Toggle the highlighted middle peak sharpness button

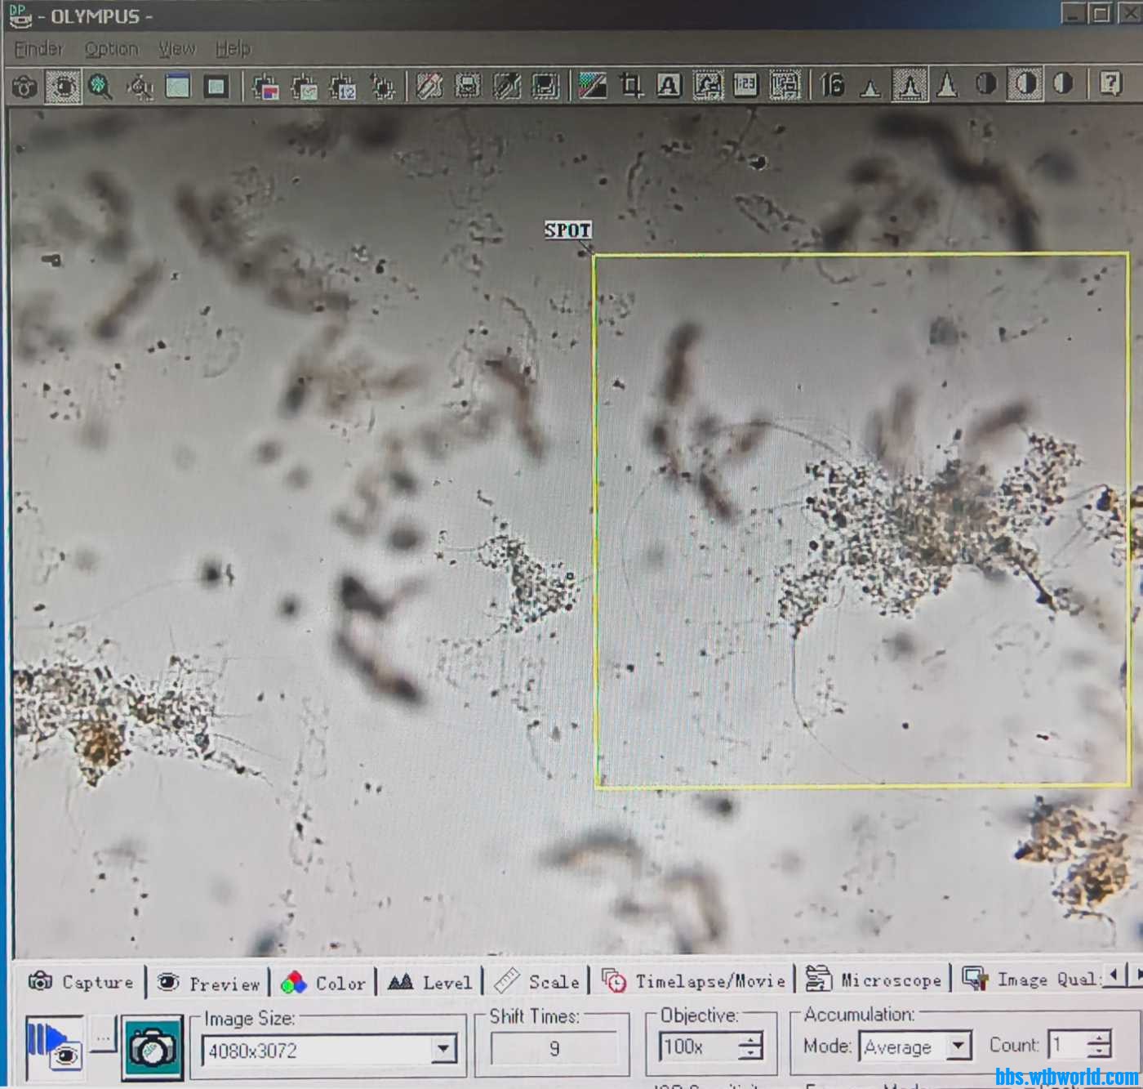(x=909, y=84)
